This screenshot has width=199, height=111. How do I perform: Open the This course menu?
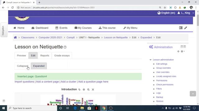(x=107, y=28)
